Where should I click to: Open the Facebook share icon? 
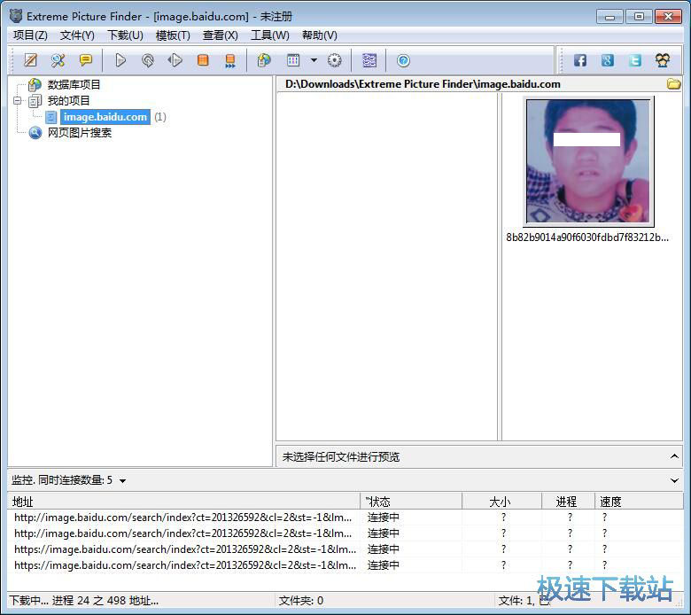click(x=580, y=60)
